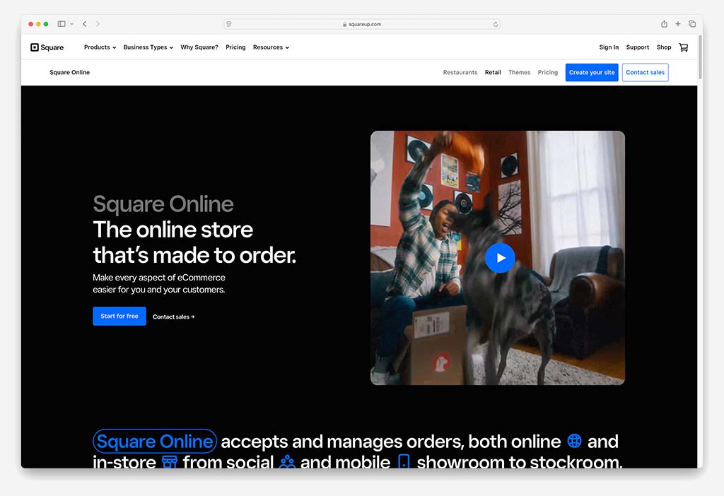The width and height of the screenshot is (724, 496).
Task: Expand the Resources dropdown menu
Action: (x=271, y=47)
